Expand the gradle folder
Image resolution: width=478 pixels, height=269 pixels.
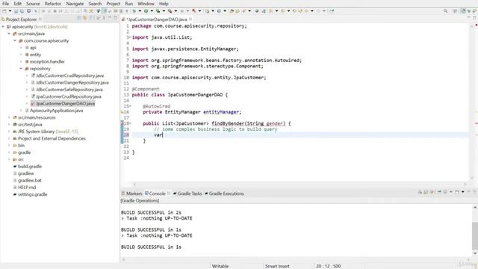(9, 152)
